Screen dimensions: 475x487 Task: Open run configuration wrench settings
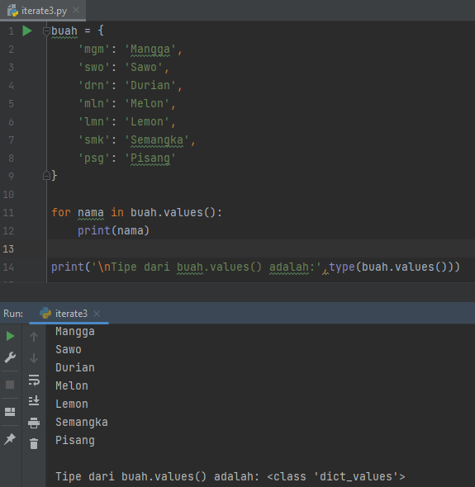coord(10,357)
